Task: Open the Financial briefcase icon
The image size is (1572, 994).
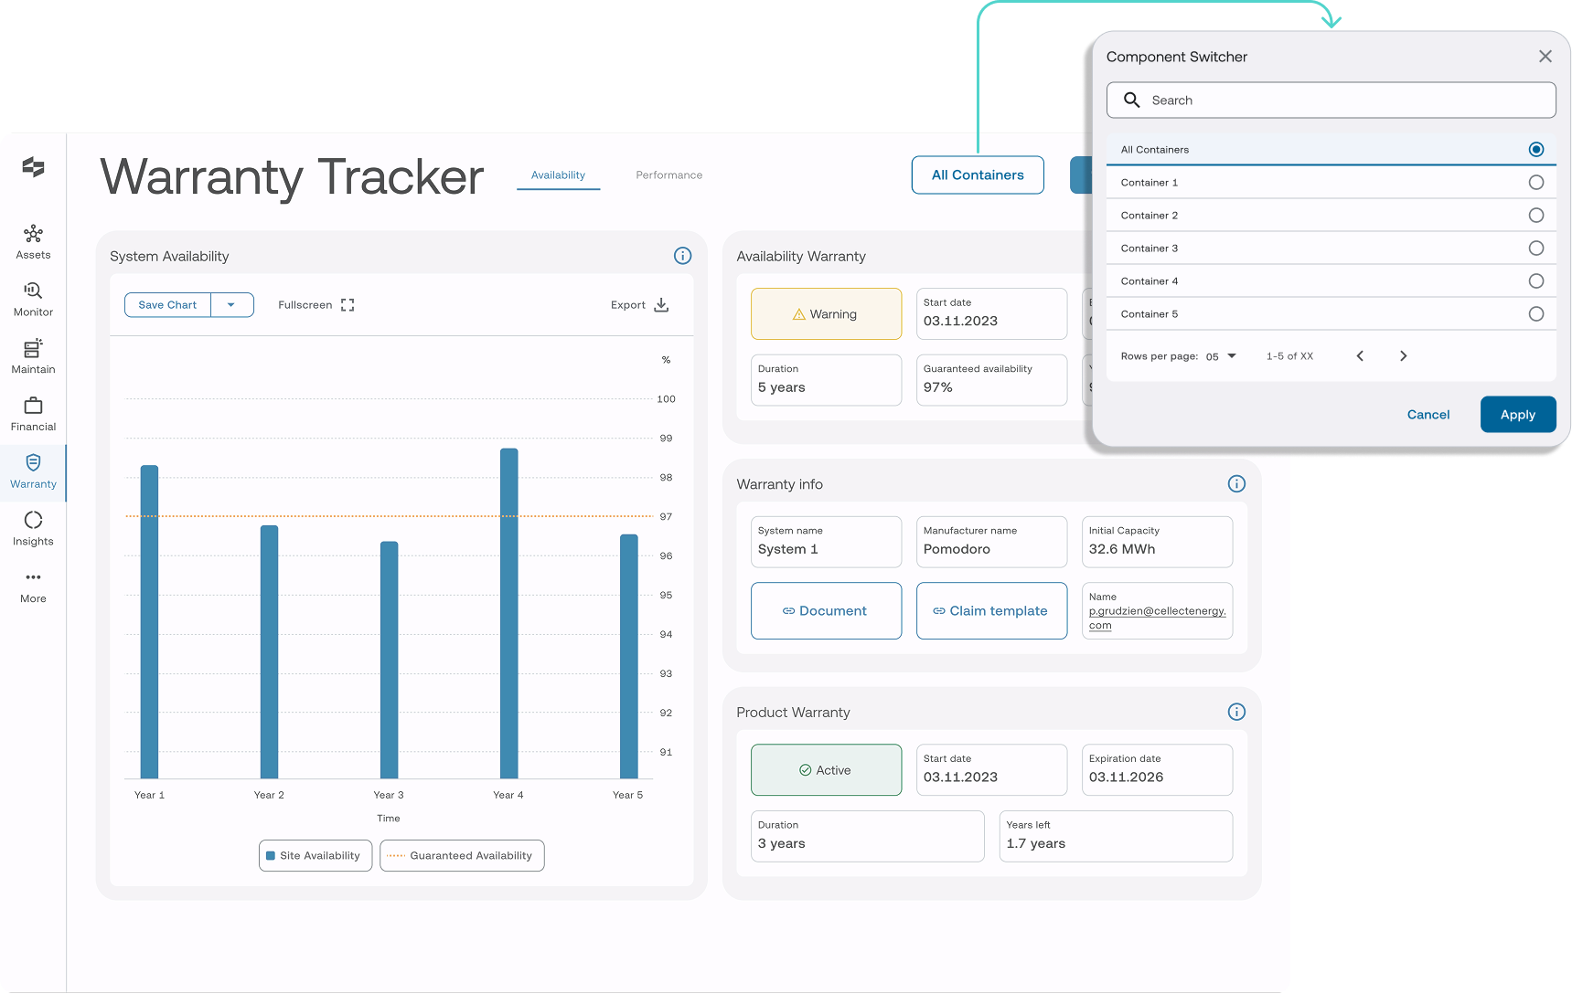Action: tap(33, 406)
